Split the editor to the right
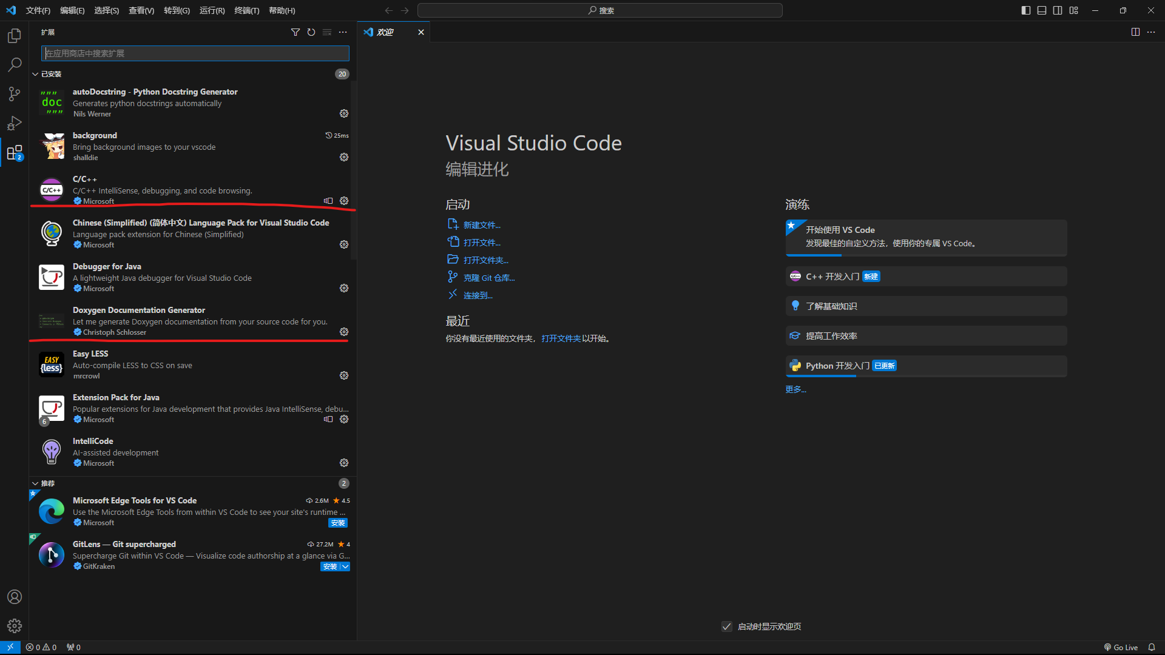 coord(1135,32)
